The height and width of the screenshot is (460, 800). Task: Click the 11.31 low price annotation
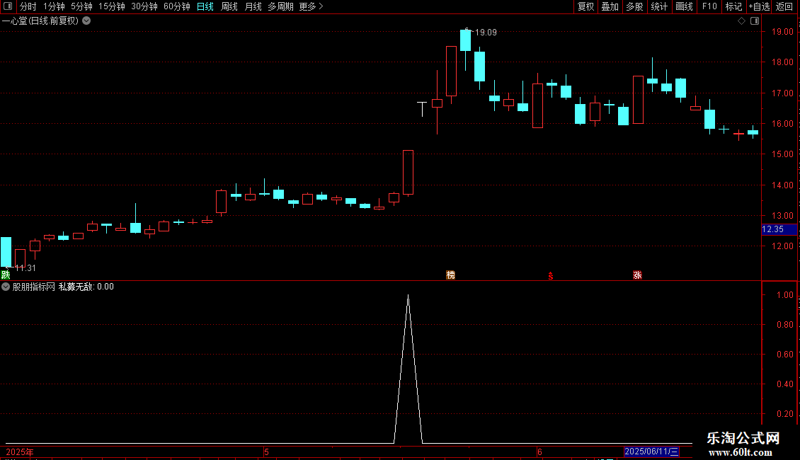click(x=25, y=268)
